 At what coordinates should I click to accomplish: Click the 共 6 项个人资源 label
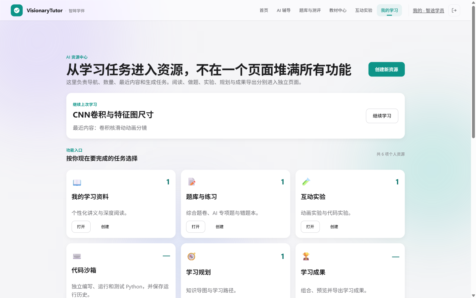[390, 154]
